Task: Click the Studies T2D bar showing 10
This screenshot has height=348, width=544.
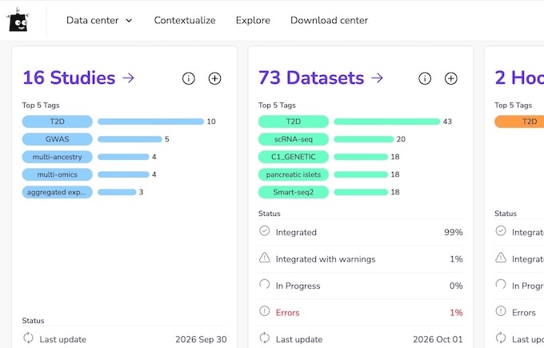Action: (150, 122)
